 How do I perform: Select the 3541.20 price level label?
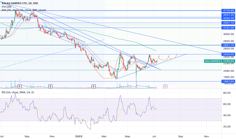point(228,15)
